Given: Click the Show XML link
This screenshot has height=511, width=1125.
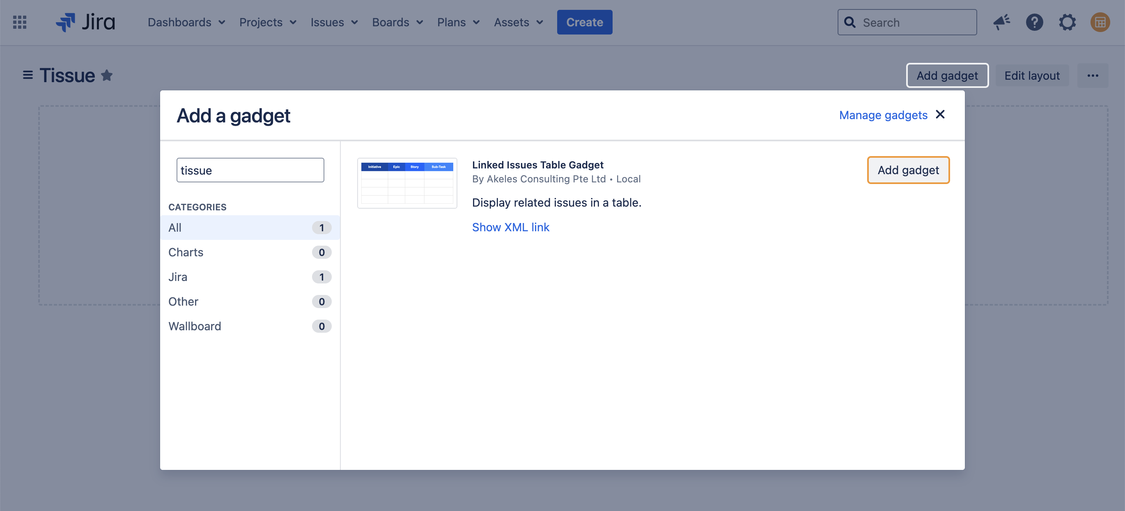Looking at the screenshot, I should 510,227.
